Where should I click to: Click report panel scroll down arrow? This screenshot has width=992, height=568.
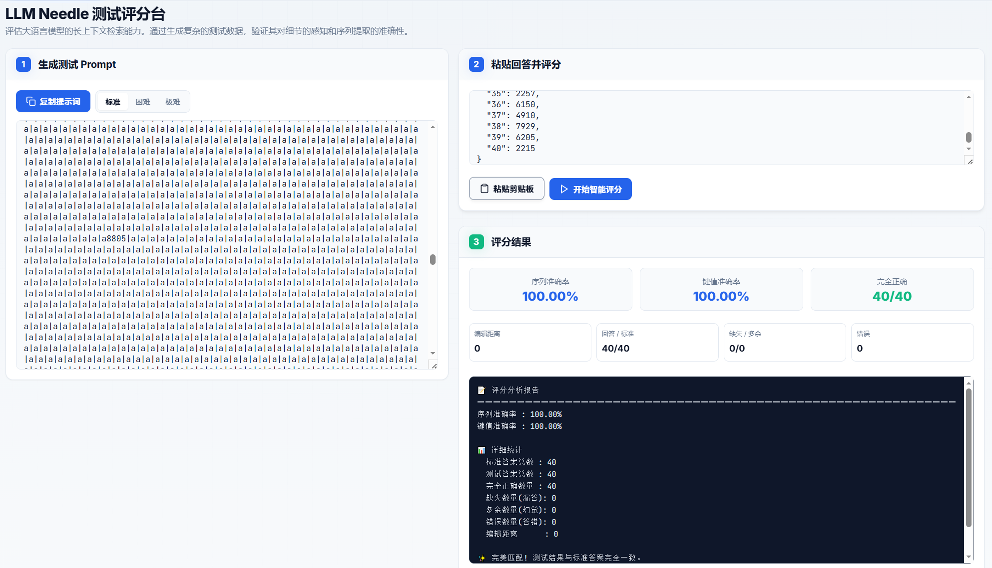click(x=969, y=557)
